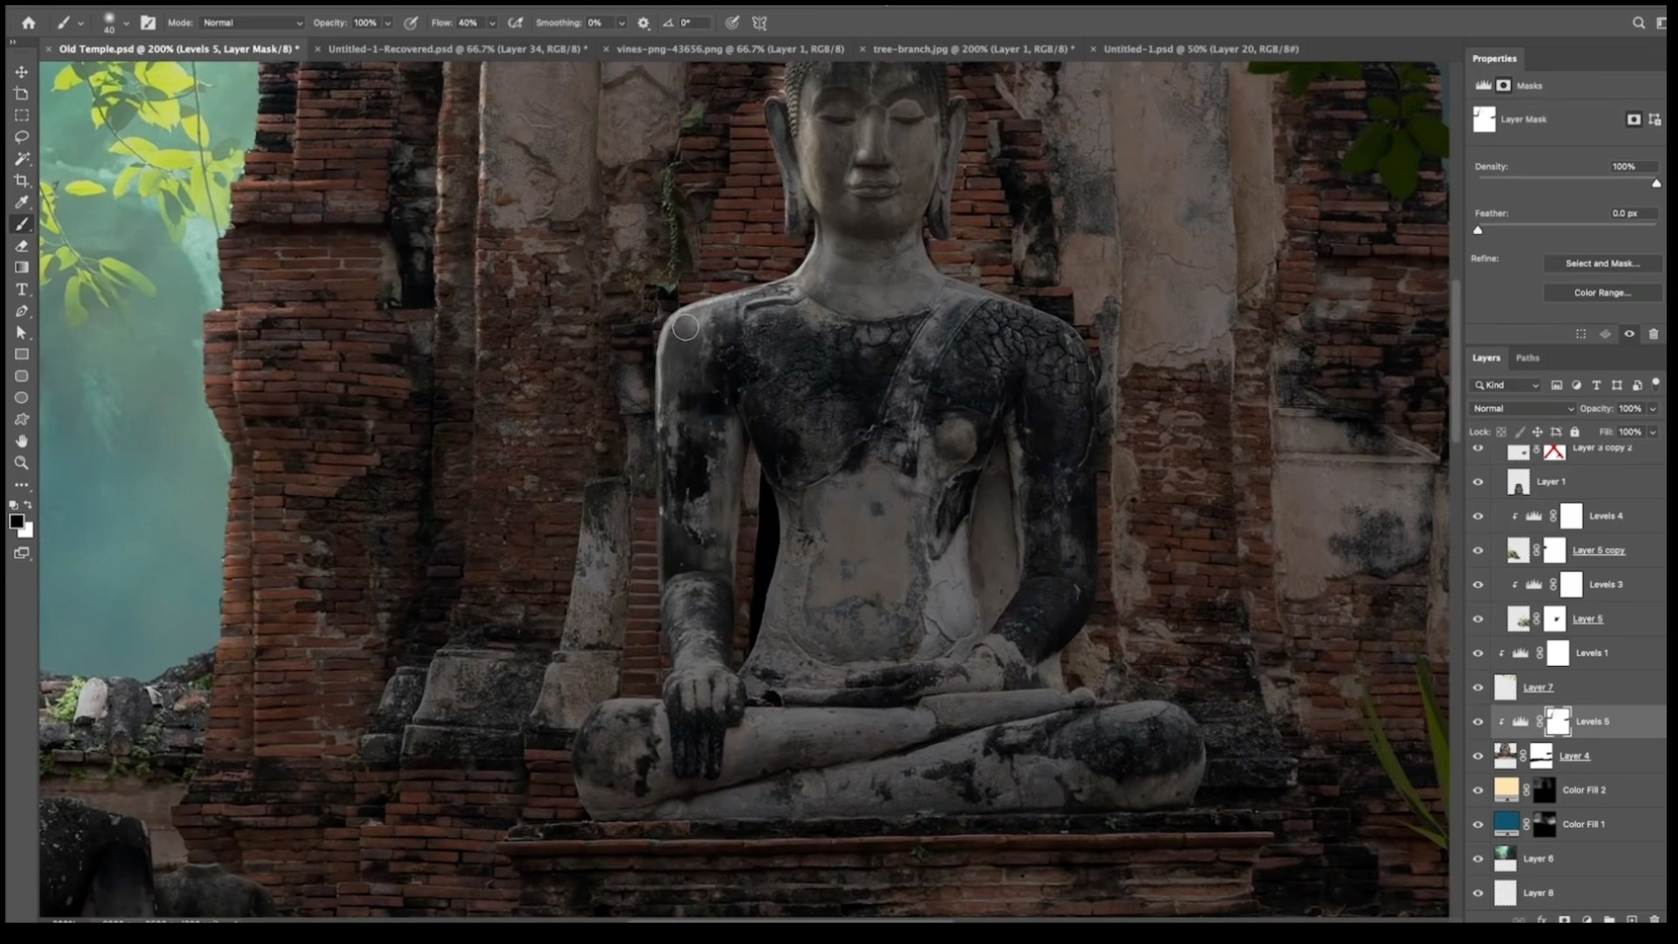Open the Flow dropdown arrow
This screenshot has height=944, width=1678.
point(492,23)
